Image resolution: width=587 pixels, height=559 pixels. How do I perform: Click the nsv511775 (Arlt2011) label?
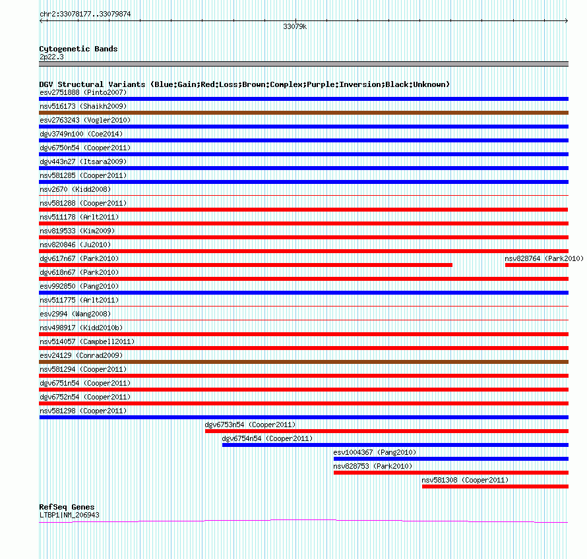(79, 300)
